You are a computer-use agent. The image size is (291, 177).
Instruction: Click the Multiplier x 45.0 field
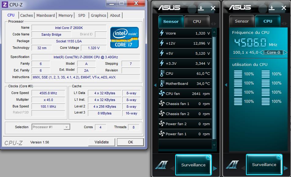click(48, 100)
